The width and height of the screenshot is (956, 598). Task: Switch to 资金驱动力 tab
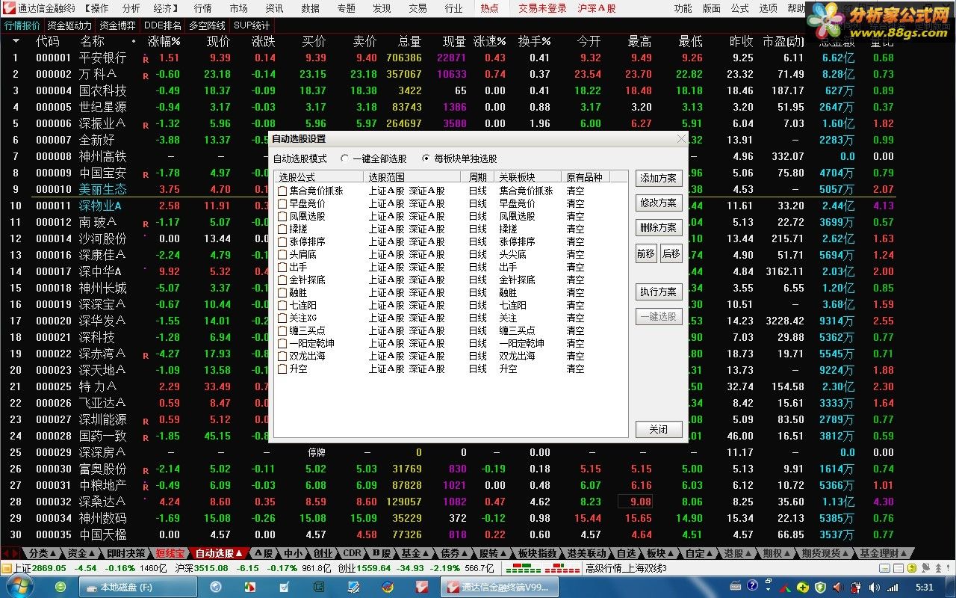(69, 25)
